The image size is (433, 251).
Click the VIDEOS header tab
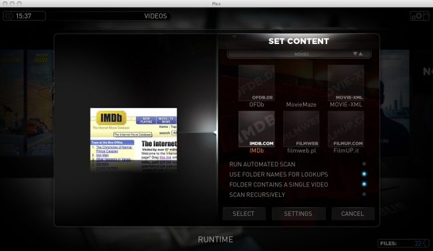(x=155, y=16)
